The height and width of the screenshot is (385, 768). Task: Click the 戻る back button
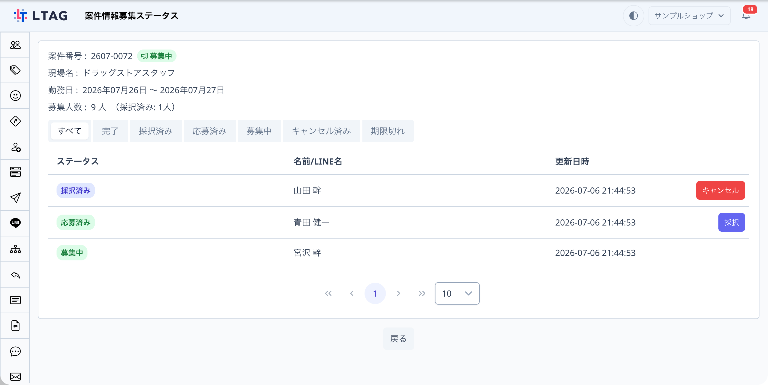click(398, 339)
